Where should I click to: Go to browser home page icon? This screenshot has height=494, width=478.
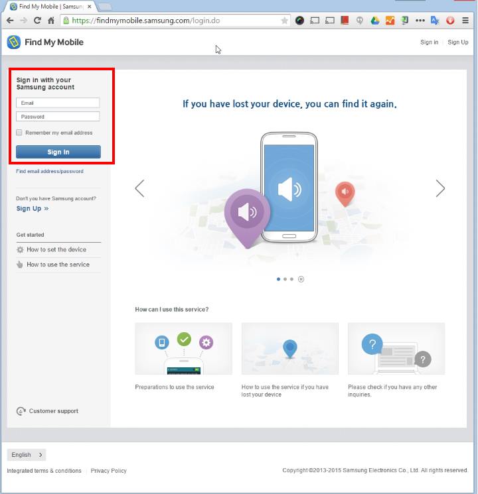51,21
